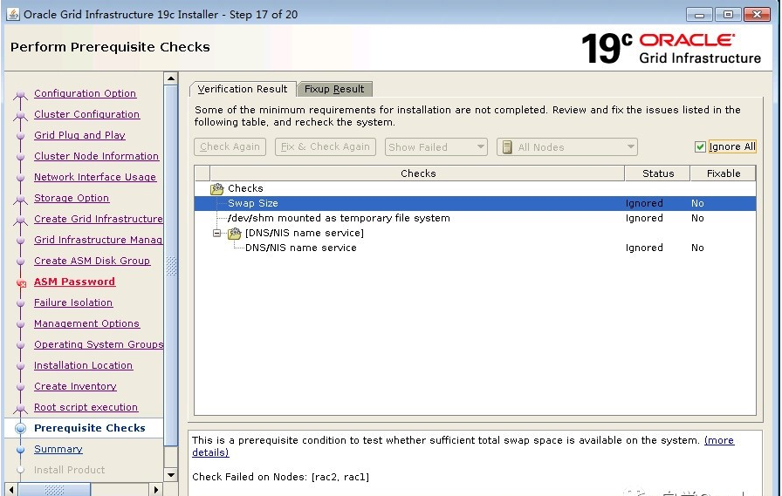Click the Prerequisite Checks step bullet
782x496 pixels.
tap(21, 429)
